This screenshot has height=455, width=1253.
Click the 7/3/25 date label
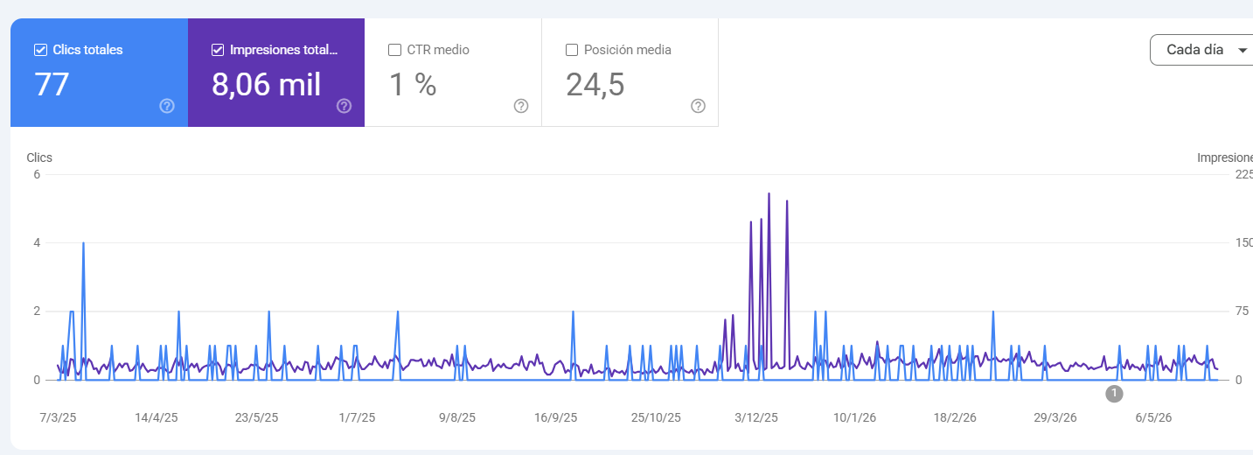(x=58, y=417)
